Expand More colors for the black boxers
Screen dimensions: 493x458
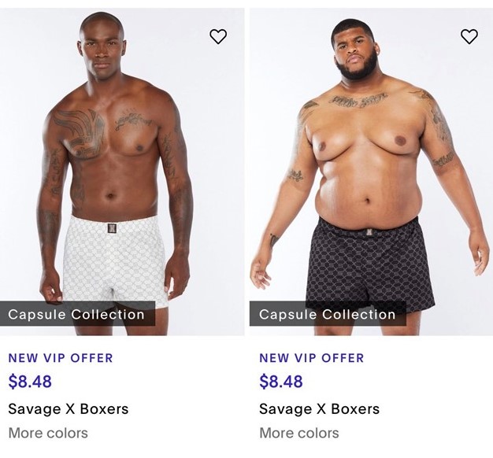(299, 433)
